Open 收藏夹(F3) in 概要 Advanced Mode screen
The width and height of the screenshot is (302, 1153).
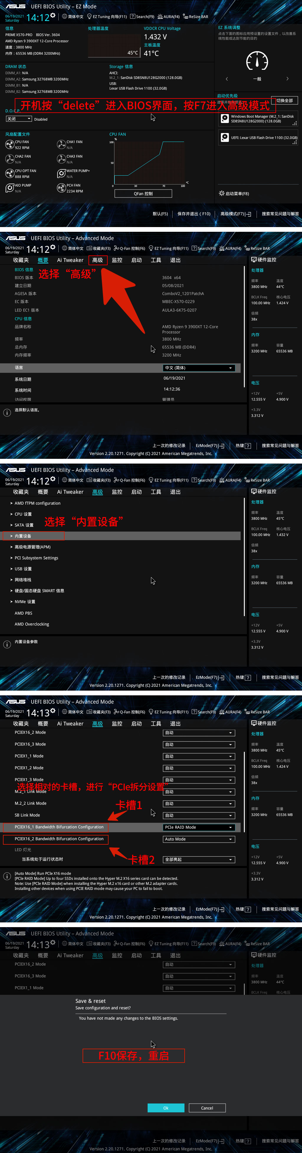click(99, 248)
